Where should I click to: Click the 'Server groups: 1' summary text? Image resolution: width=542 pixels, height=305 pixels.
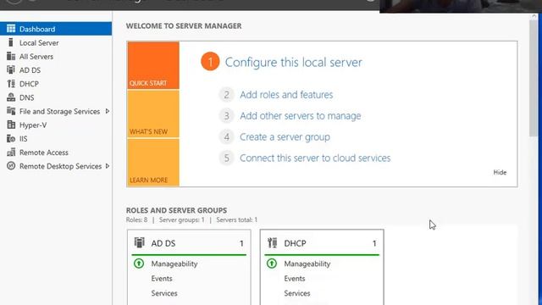(181, 219)
